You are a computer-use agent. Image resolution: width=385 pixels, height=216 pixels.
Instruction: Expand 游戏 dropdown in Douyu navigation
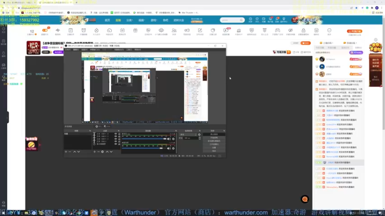pos(154,20)
